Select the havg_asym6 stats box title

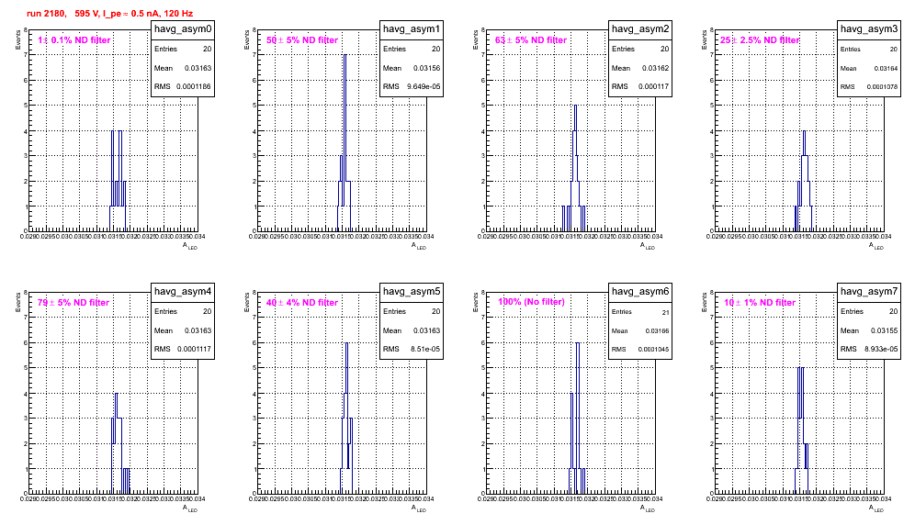coord(640,292)
